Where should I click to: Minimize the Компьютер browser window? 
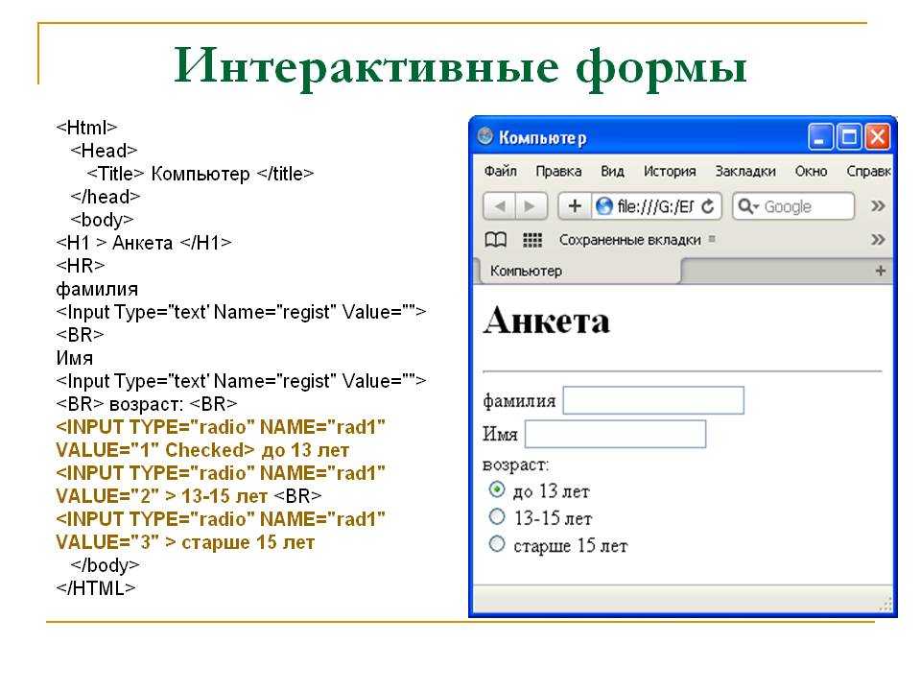pyautogui.click(x=820, y=137)
